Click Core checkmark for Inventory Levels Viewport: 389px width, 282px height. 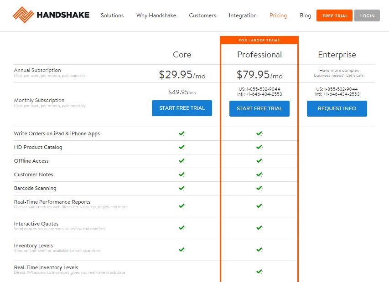pos(182,249)
